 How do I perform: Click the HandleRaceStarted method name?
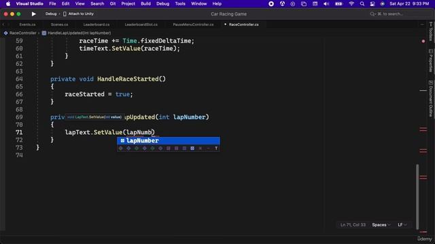point(128,79)
